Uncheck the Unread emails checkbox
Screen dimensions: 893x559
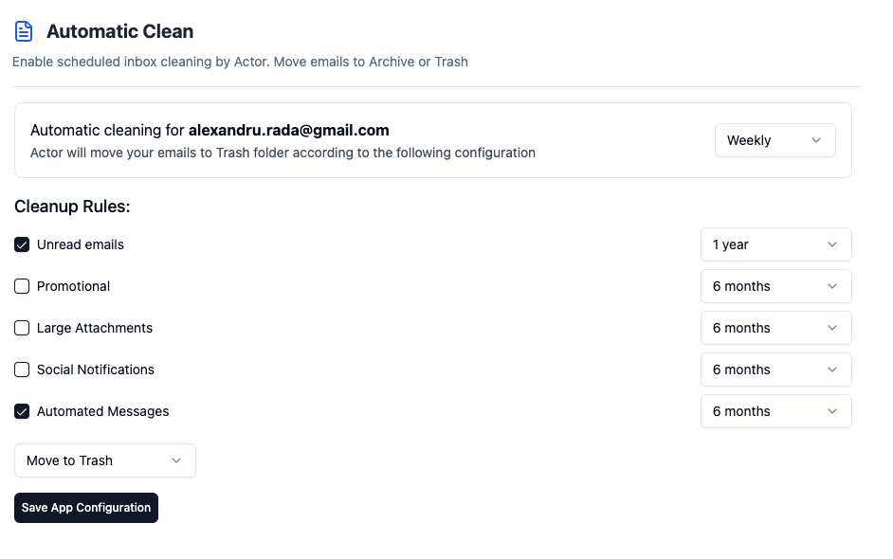[22, 244]
